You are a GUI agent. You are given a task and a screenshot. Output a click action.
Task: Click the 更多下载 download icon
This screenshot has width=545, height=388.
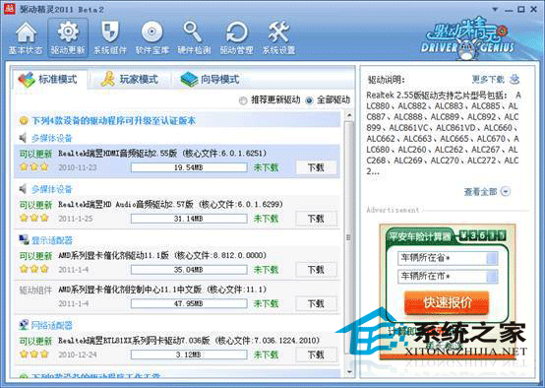tap(515, 80)
